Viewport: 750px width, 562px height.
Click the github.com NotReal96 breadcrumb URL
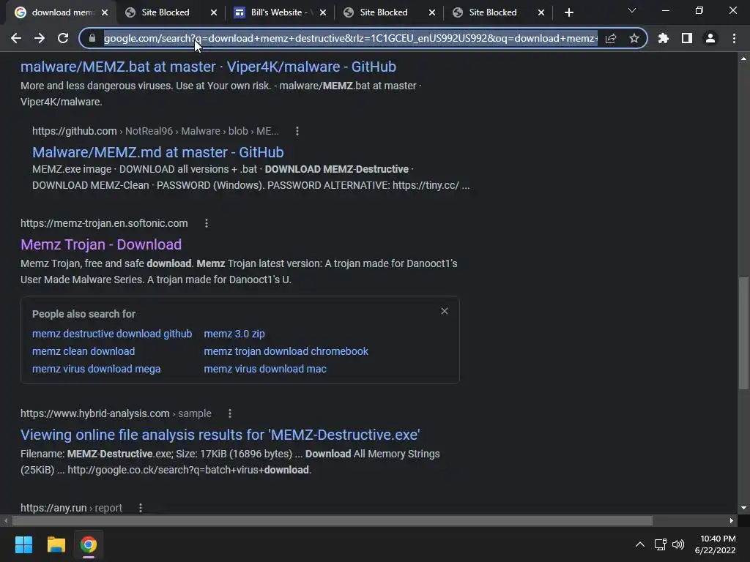tap(155, 131)
